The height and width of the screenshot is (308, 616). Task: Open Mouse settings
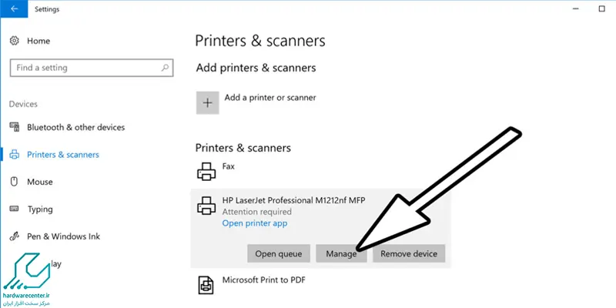click(40, 182)
